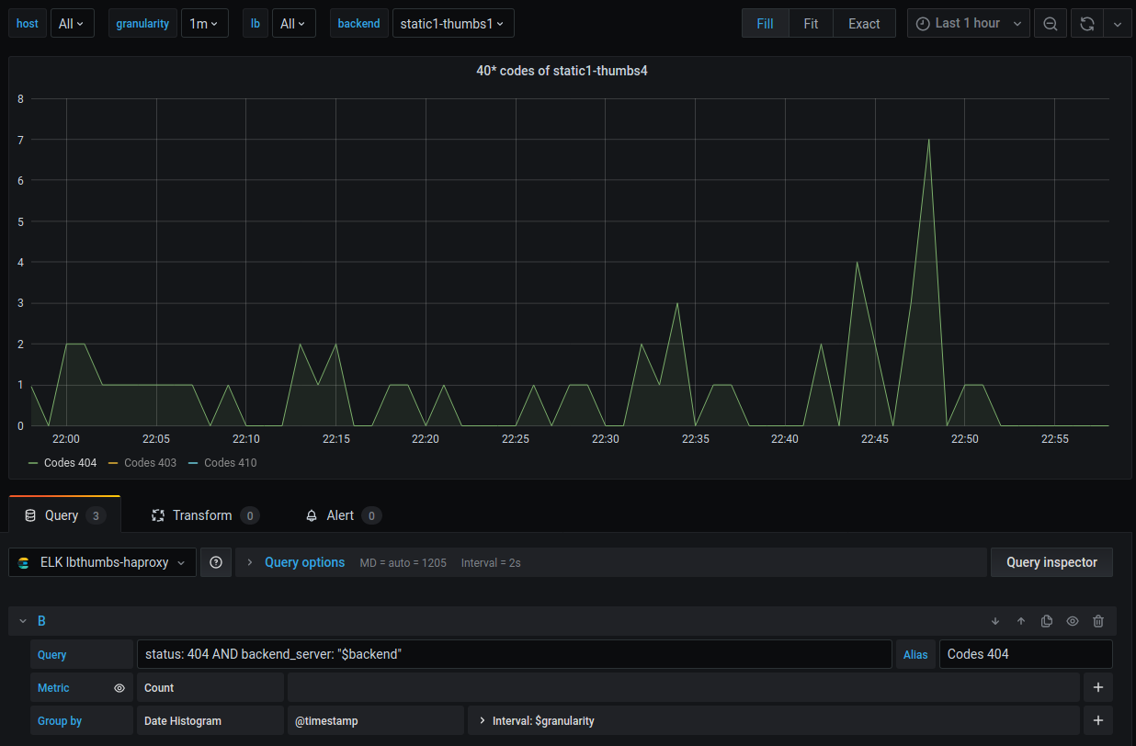
Task: Expand the Query options section
Action: [304, 562]
